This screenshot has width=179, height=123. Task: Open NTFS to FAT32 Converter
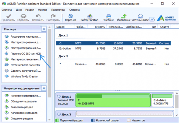coord(25,65)
